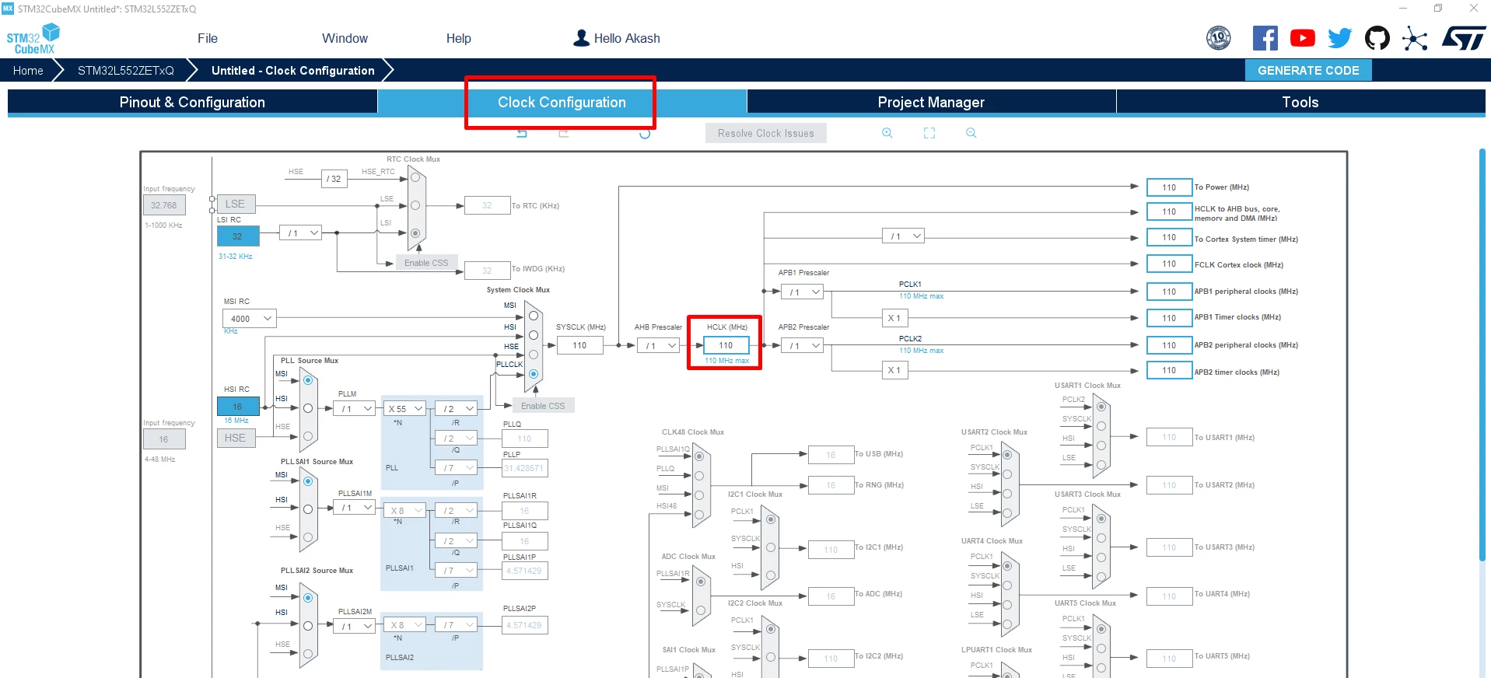Open the AHB Prescaler dropdown

pyautogui.click(x=659, y=346)
